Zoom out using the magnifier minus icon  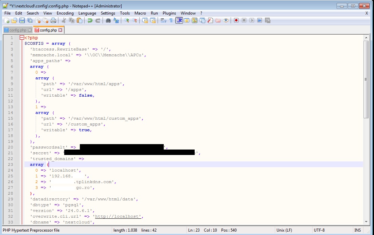click(x=135, y=20)
